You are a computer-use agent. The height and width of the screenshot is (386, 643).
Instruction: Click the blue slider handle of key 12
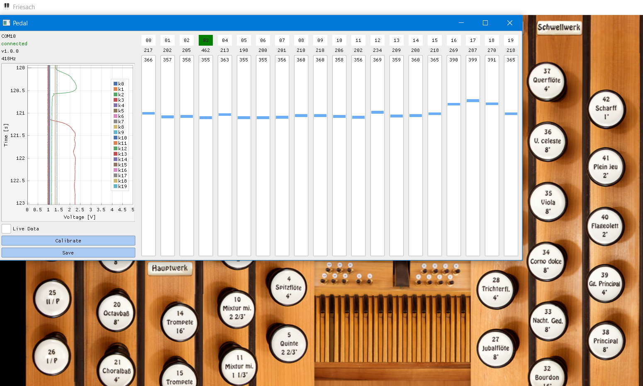coord(378,112)
